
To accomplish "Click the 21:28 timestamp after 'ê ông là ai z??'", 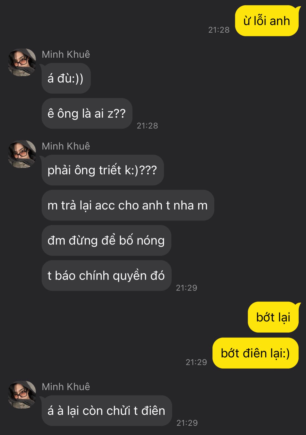I will tap(147, 125).
